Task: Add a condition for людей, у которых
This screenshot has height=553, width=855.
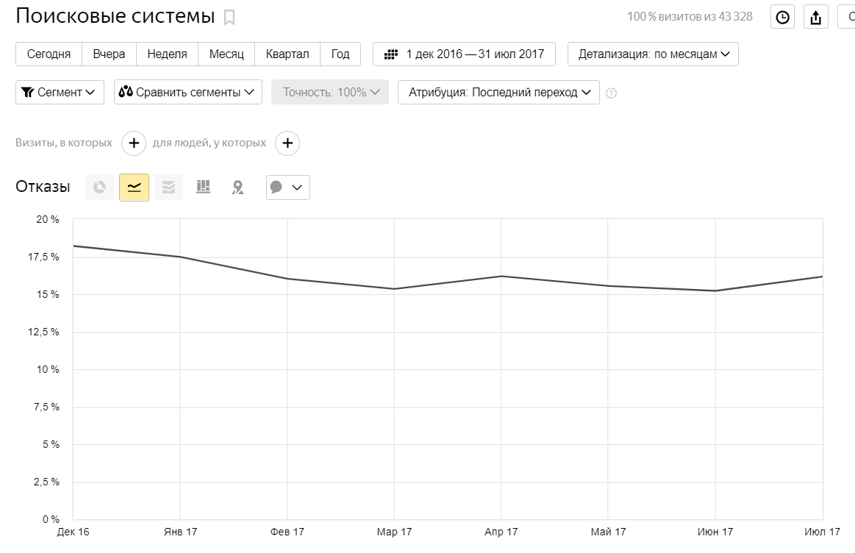Action: pyautogui.click(x=287, y=143)
